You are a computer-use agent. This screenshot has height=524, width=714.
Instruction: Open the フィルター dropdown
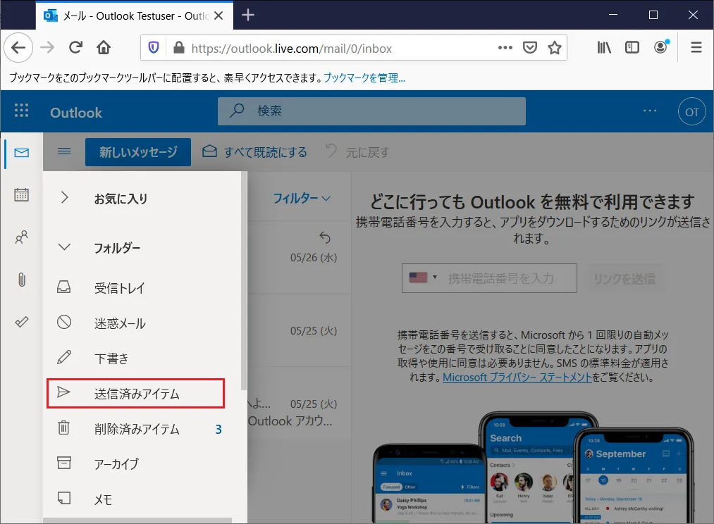pos(302,199)
